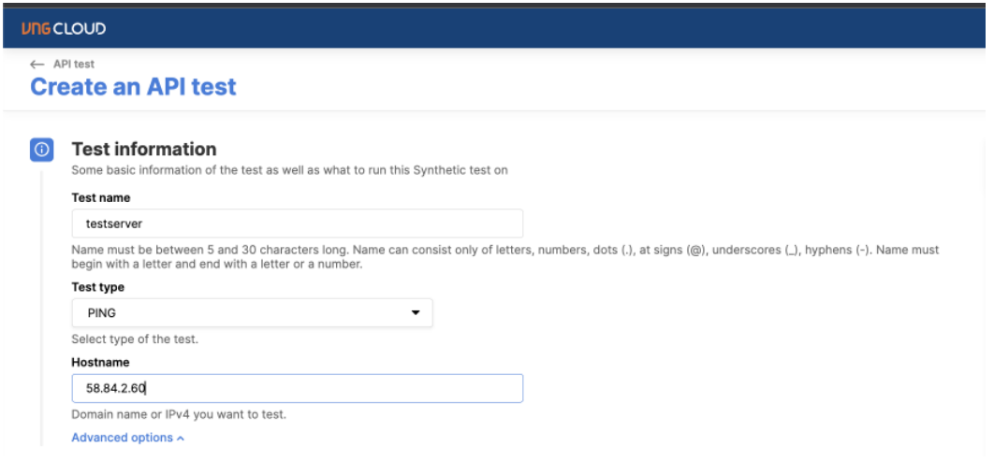Image resolution: width=994 pixels, height=461 pixels.
Task: Click the back arrow icon
Action: (37, 65)
